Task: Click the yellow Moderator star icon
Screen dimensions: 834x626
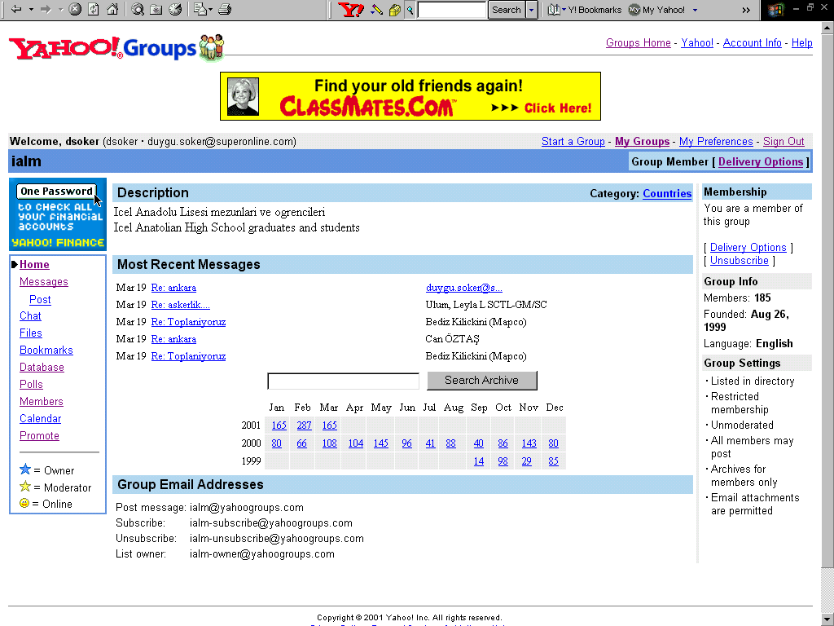Action: (25, 487)
